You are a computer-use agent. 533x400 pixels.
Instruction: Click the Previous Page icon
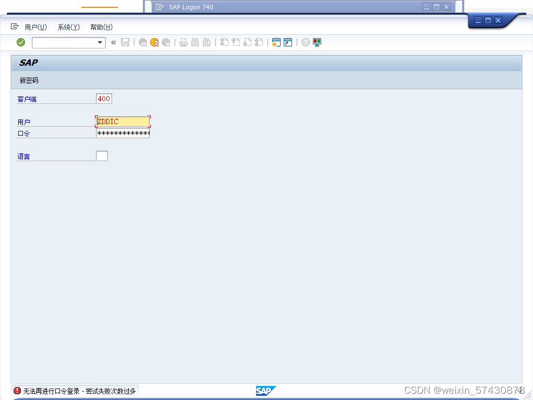click(x=236, y=42)
